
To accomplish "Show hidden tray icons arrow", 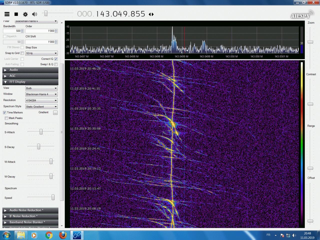I will [x=275, y=235].
